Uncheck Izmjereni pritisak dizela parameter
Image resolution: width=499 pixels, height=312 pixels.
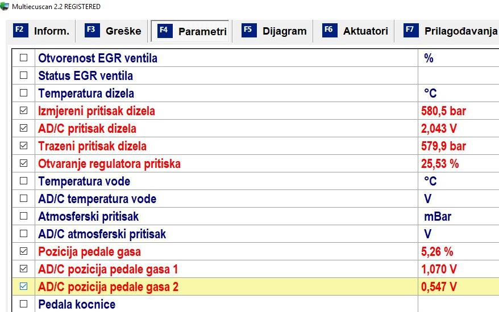[23, 111]
